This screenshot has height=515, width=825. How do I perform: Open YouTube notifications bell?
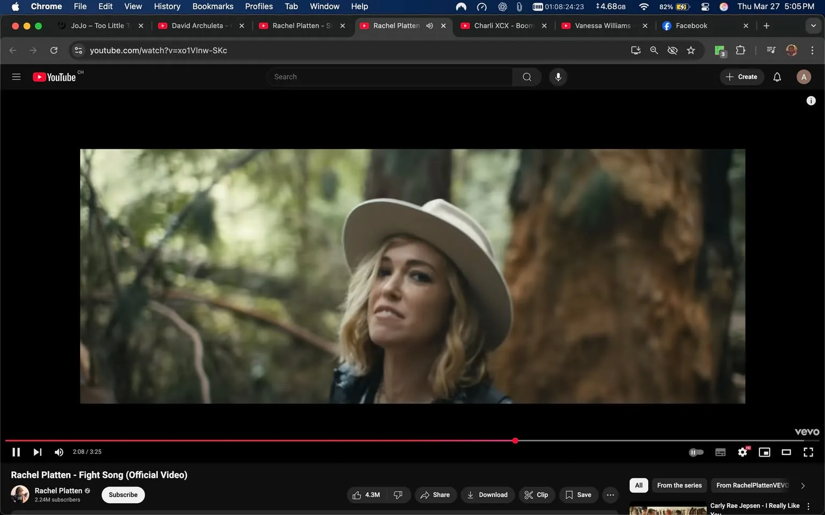tap(777, 77)
